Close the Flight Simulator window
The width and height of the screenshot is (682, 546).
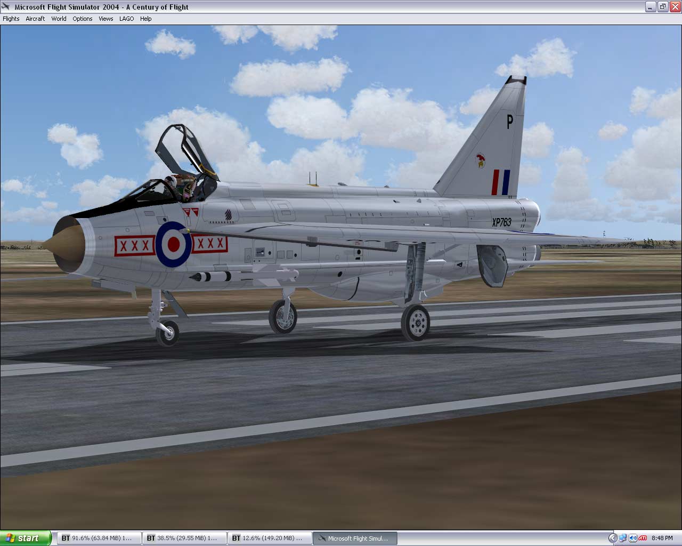pos(675,7)
